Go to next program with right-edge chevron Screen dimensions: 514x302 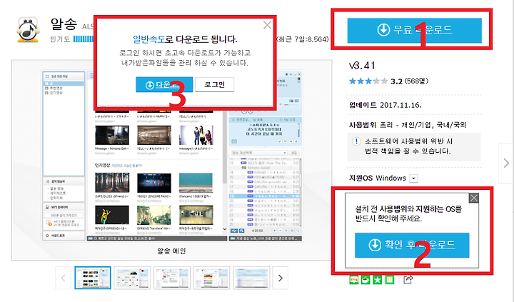(x=506, y=163)
